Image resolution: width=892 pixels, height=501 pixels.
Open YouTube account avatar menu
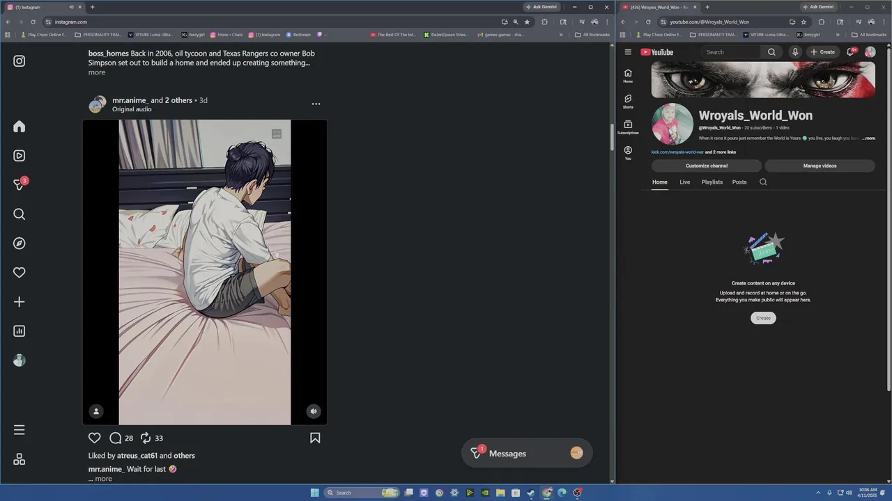tap(870, 52)
